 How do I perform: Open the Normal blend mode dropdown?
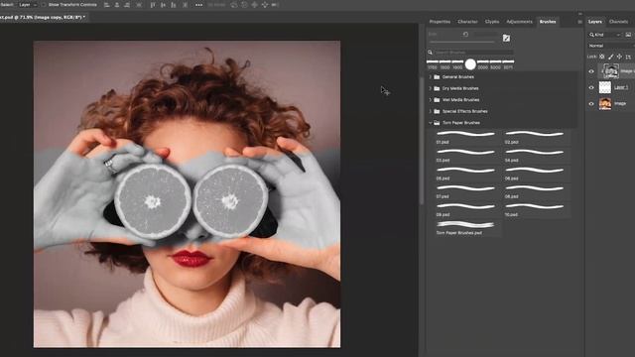click(611, 46)
